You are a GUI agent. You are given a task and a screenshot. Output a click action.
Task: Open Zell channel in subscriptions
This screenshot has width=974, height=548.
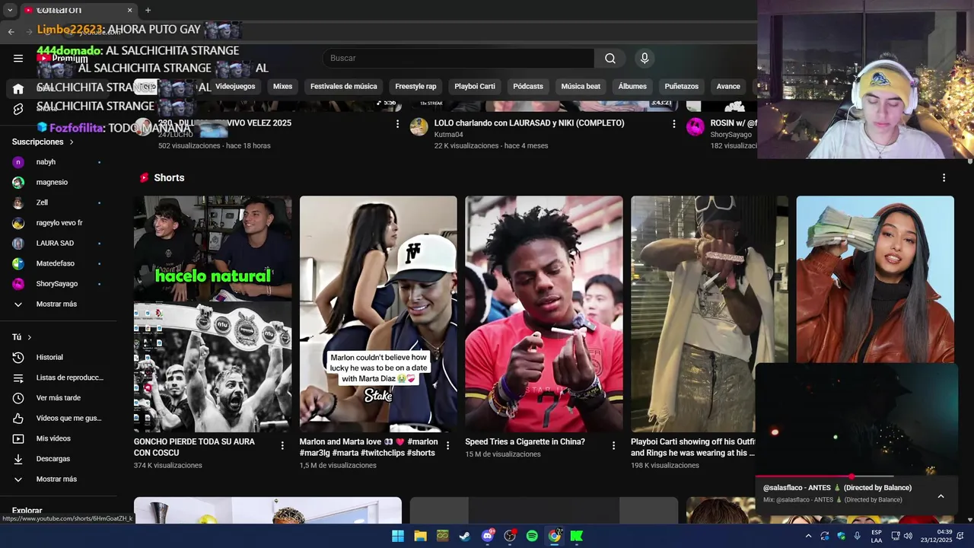click(x=57, y=203)
